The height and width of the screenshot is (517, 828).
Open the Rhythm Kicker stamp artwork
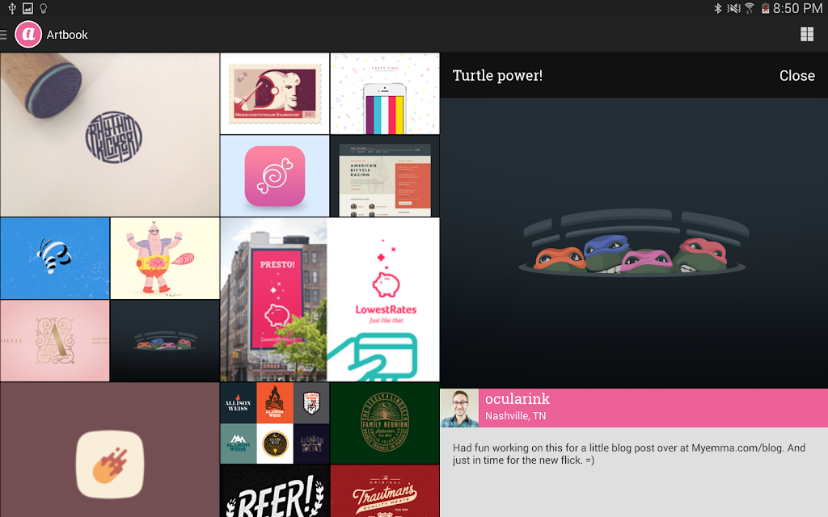pos(110,135)
